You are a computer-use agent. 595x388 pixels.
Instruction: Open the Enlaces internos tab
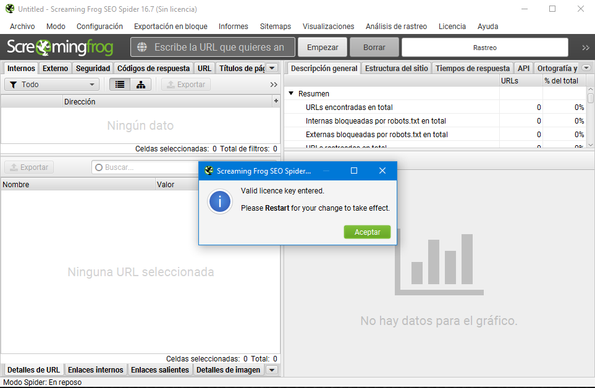point(96,370)
